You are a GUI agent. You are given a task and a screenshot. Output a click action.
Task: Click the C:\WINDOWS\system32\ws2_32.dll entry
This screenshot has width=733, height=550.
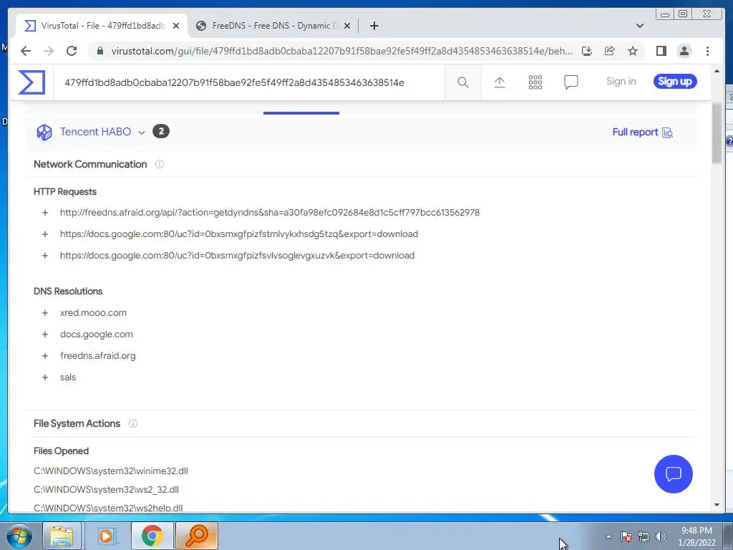click(106, 490)
